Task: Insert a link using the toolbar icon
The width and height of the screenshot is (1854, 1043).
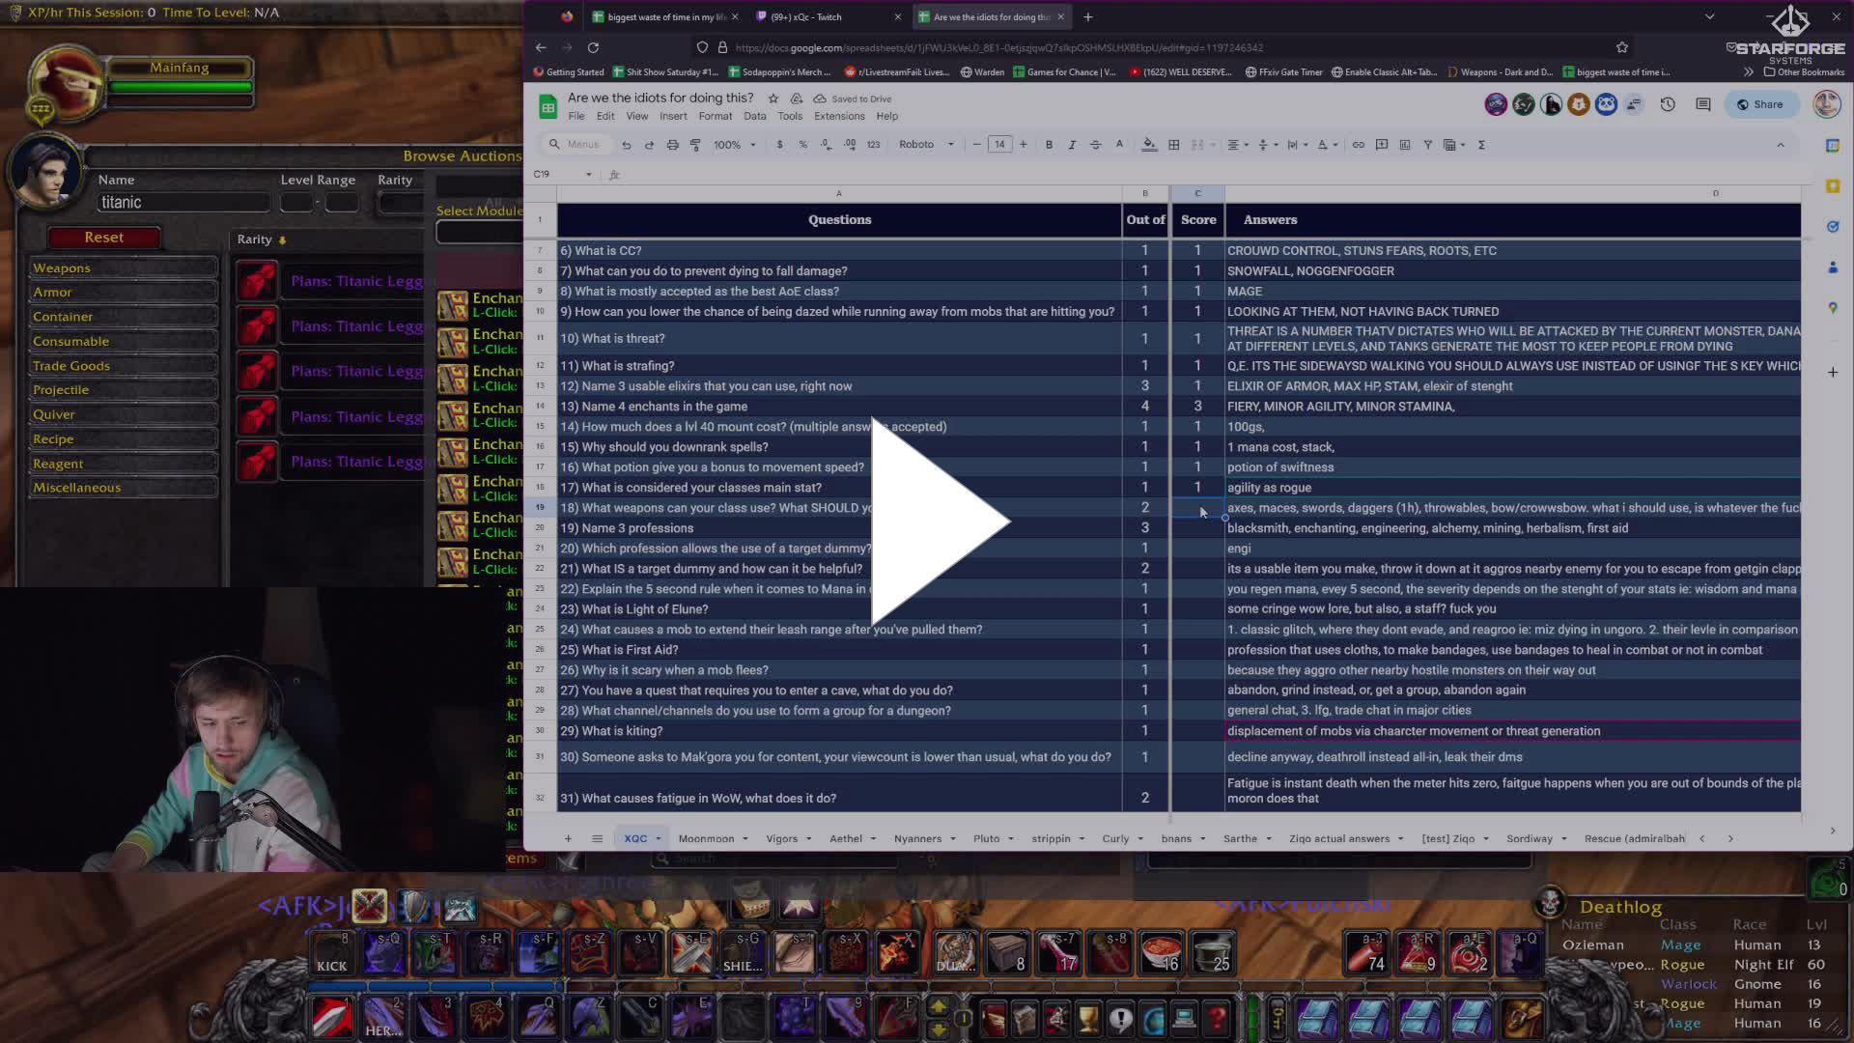Action: (1358, 144)
